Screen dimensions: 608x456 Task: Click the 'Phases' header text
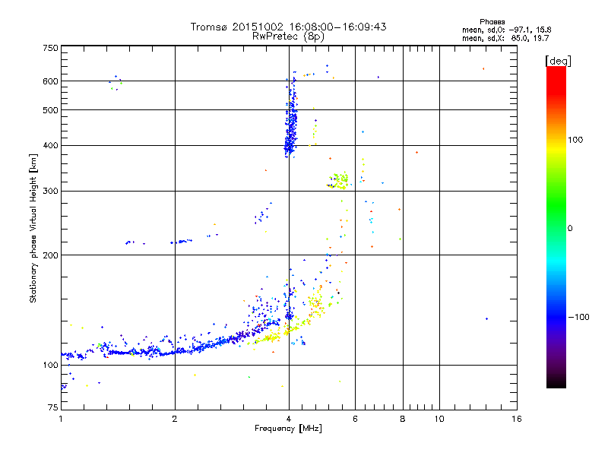point(492,22)
